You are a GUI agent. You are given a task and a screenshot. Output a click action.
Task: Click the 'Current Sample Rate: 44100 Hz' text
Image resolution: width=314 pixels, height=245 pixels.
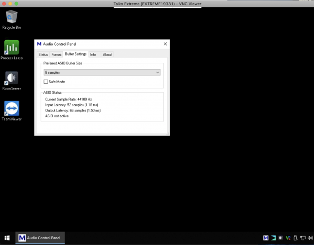pyautogui.click(x=69, y=99)
